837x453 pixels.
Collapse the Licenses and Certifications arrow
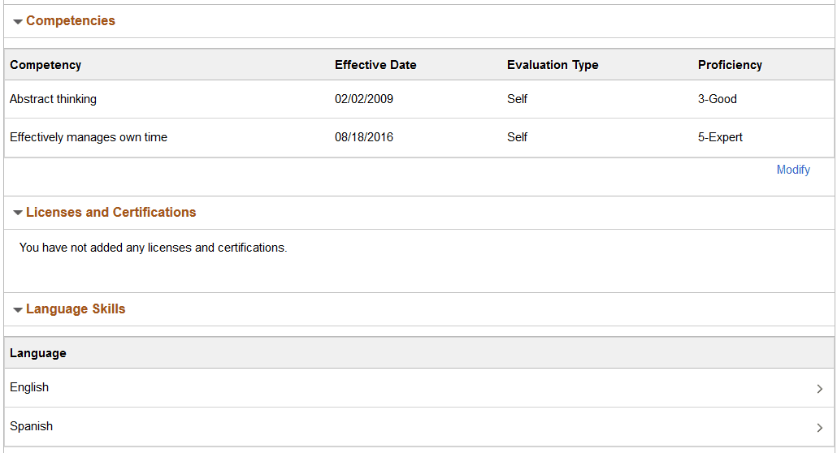pos(17,214)
